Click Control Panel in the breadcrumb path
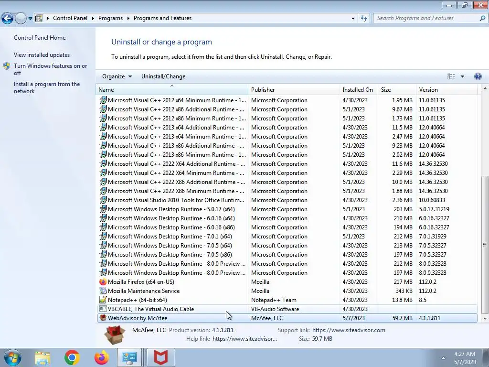Viewport: 489px width, 367px height. 70,18
